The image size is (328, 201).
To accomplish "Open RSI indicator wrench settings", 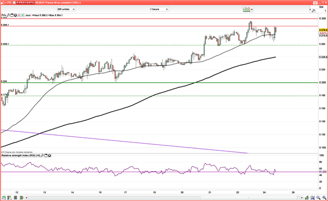I will click(42, 155).
